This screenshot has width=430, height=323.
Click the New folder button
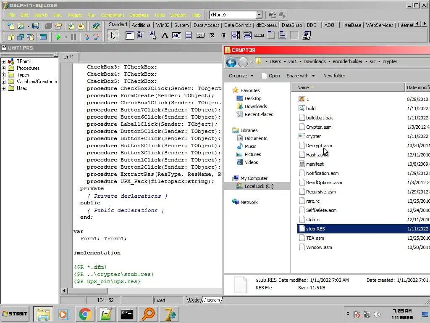(334, 76)
